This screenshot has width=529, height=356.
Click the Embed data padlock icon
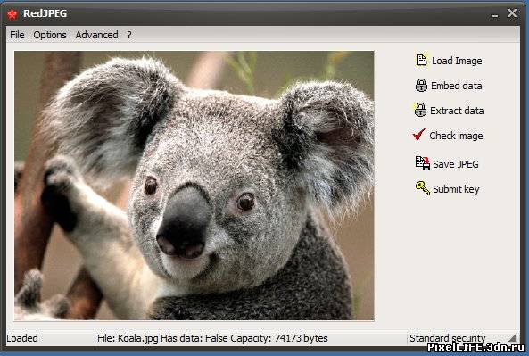pyautogui.click(x=421, y=85)
